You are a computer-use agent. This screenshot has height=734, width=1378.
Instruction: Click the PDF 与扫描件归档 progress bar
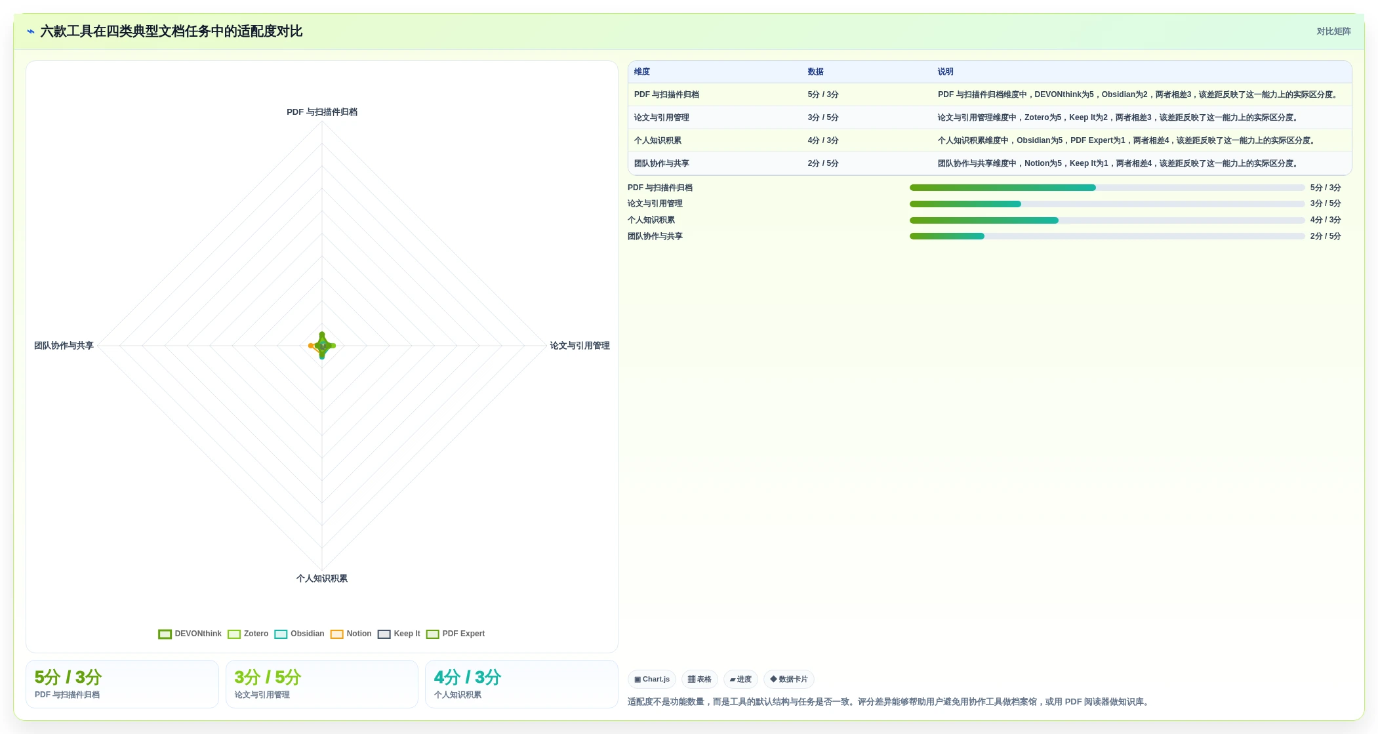[x=1107, y=188]
